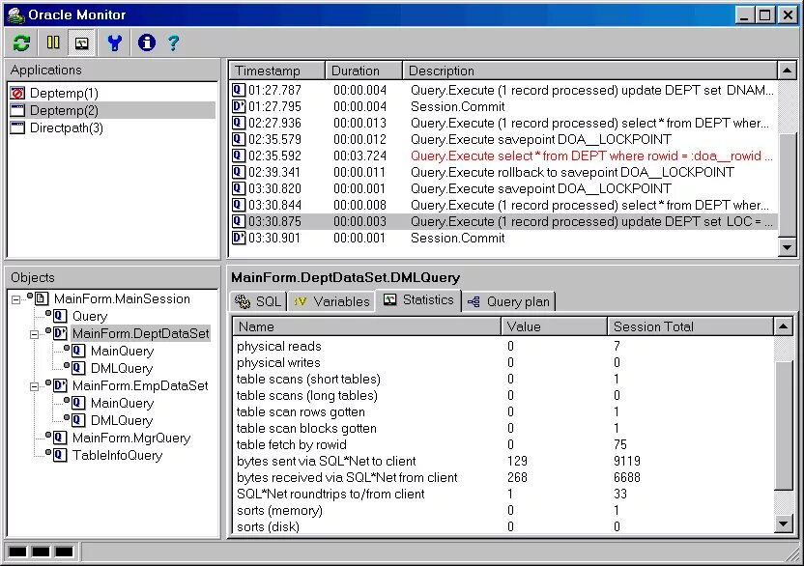Viewport: 804px width, 566px height.
Task: Collapse the MainForm.MainSession tree node
Action: click(15, 299)
